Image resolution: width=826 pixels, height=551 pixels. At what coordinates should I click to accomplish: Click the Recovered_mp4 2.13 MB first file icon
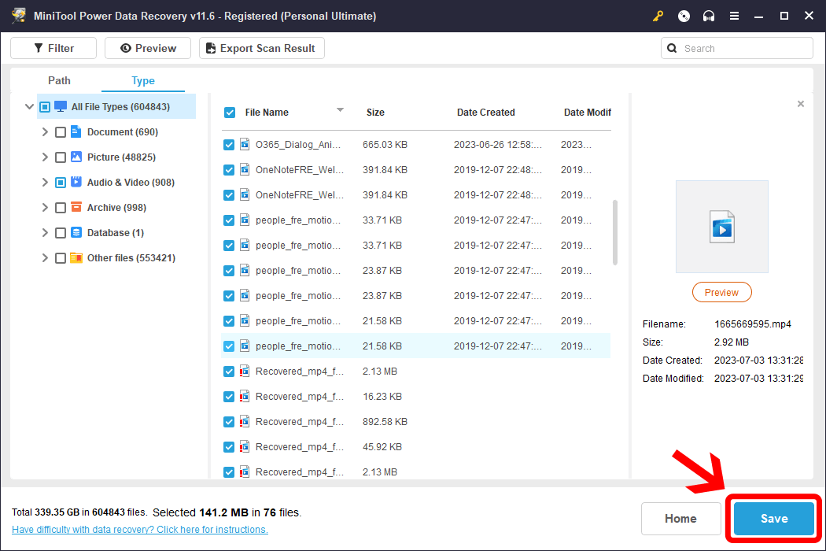point(245,372)
